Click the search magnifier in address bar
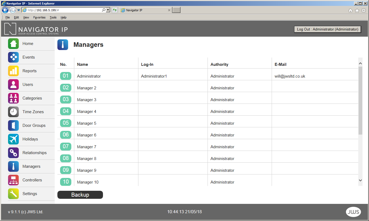This screenshot has height=221, width=369. [x=104, y=10]
